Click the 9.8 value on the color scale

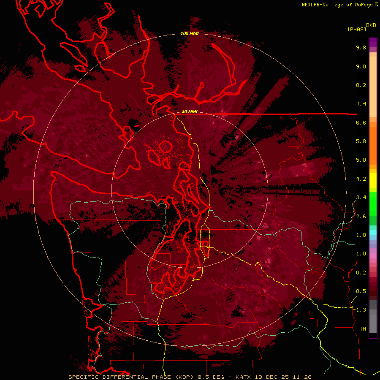coord(361,47)
